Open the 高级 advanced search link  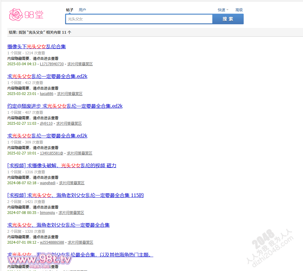pos(239,10)
